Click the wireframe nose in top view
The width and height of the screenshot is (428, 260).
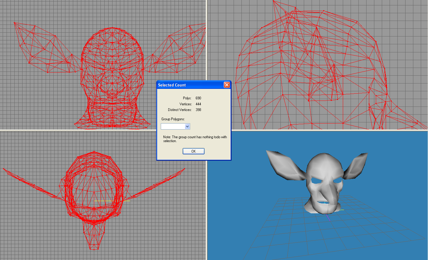(x=94, y=235)
